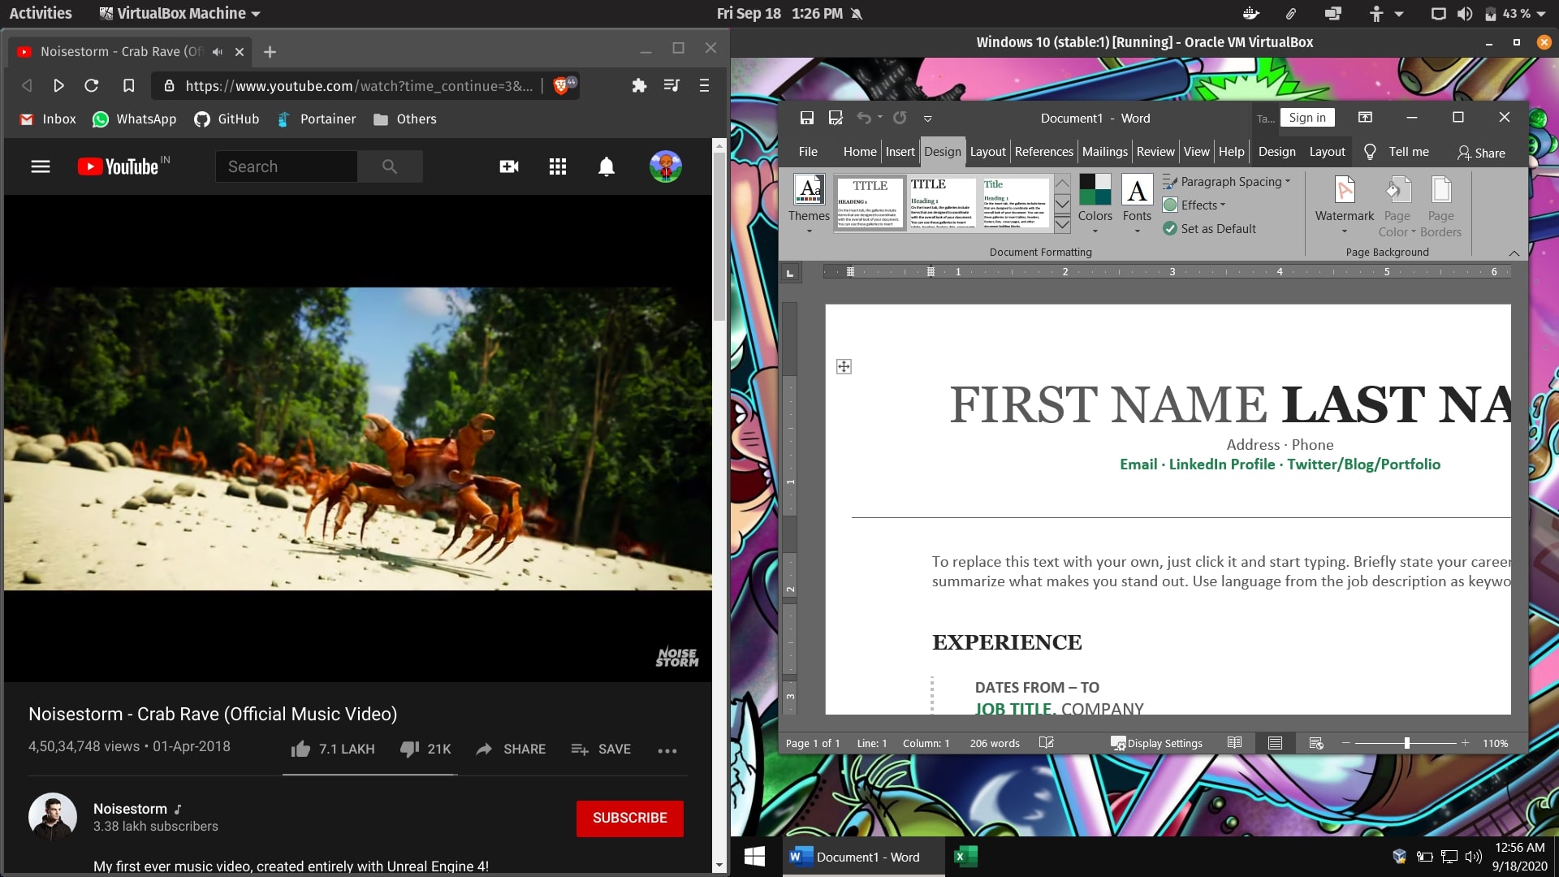This screenshot has height=877, width=1559.
Task: Switch to the References tab
Action: point(1043,152)
